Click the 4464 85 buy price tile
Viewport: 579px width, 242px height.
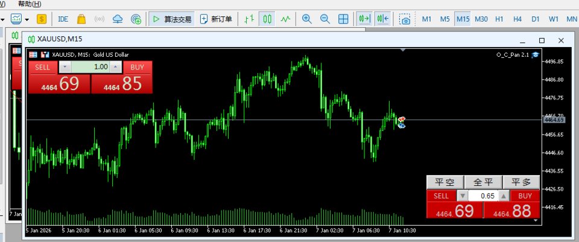click(122, 84)
